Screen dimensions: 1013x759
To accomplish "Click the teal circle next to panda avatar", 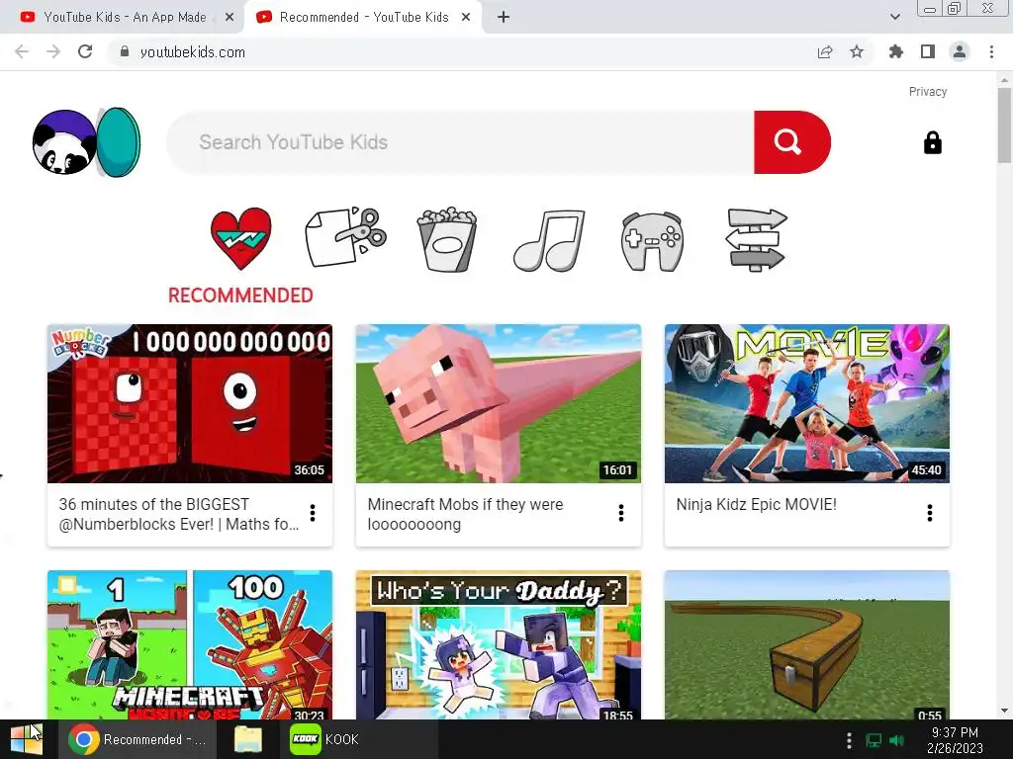I will (119, 142).
